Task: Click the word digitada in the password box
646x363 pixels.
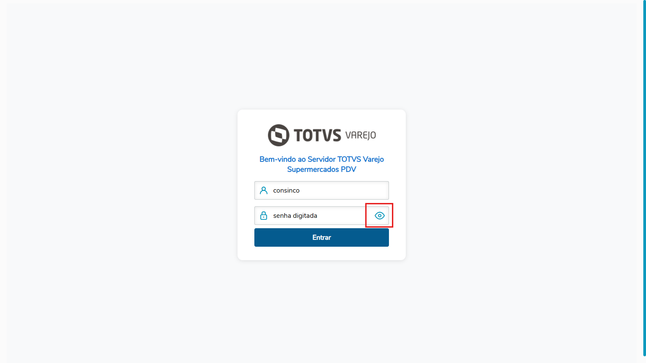Action: click(x=305, y=216)
